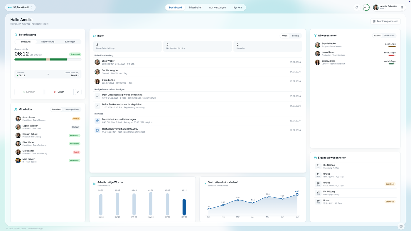Viewport: 411px width, 231px height.
Task: Click Elias Weber's avatar in the Inbox
Action: tap(97, 62)
